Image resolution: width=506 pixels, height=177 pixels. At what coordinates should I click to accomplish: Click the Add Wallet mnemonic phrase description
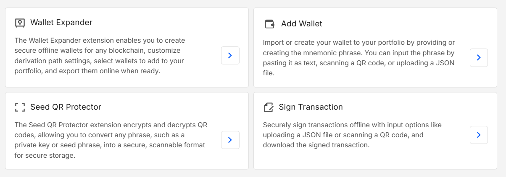359,58
